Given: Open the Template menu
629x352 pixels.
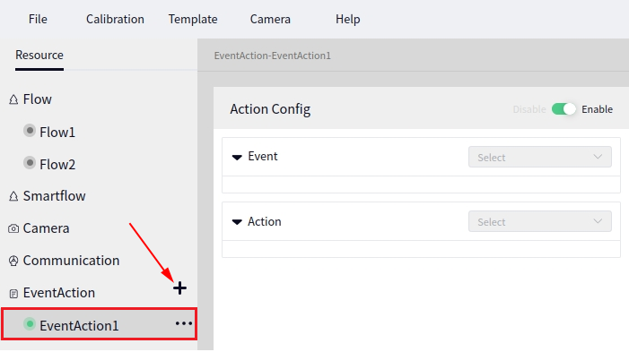Looking at the screenshot, I should point(193,19).
